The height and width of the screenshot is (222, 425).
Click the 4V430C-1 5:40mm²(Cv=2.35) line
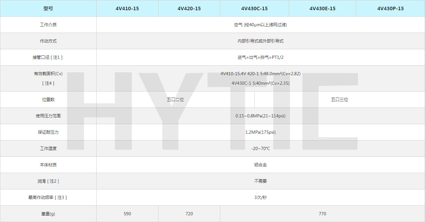[260, 83]
